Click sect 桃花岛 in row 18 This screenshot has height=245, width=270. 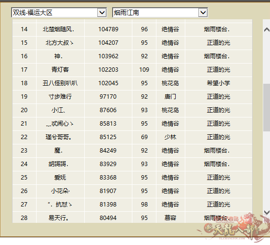tap(170, 83)
